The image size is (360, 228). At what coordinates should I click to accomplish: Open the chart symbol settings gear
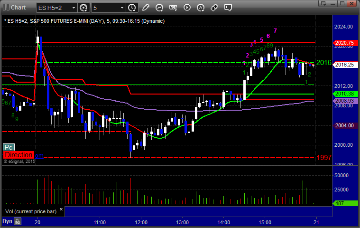pyautogui.click(x=83, y=8)
